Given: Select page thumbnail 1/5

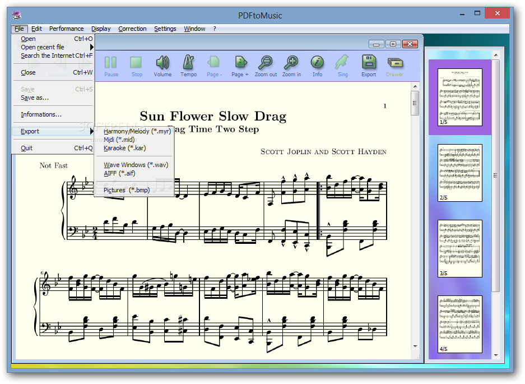Looking at the screenshot, I should [x=459, y=97].
